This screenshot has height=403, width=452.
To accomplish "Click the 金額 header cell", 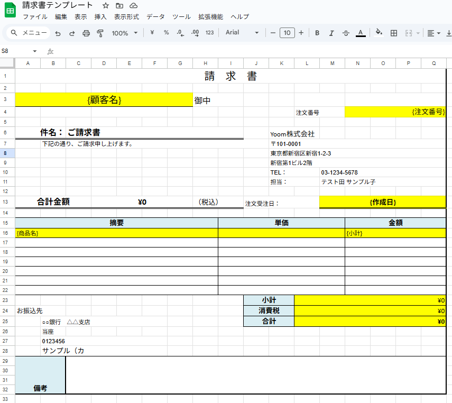I will coord(395,223).
